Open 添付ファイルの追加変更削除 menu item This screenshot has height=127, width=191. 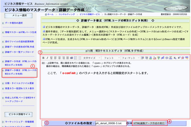pos(19,42)
